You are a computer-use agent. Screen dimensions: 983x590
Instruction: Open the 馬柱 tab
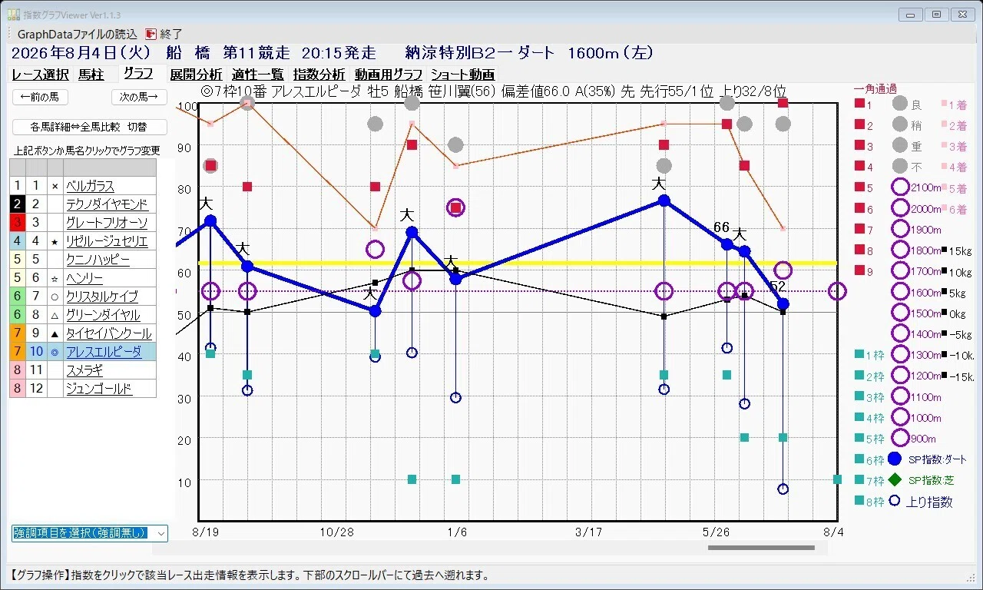click(91, 75)
